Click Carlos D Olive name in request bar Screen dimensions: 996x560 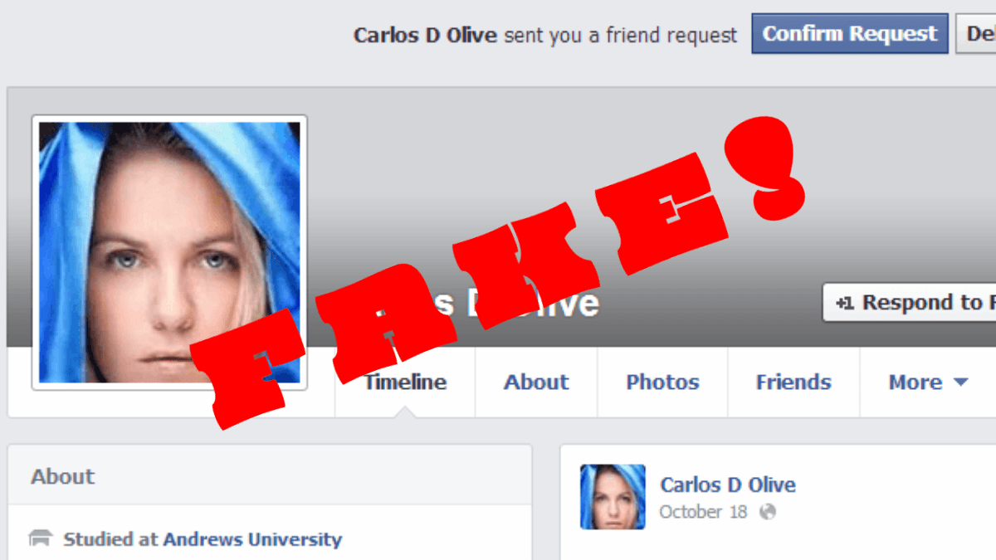tap(426, 35)
